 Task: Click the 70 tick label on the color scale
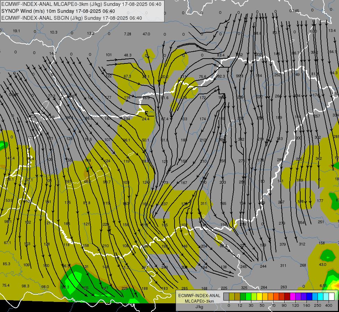coord(273,305)
